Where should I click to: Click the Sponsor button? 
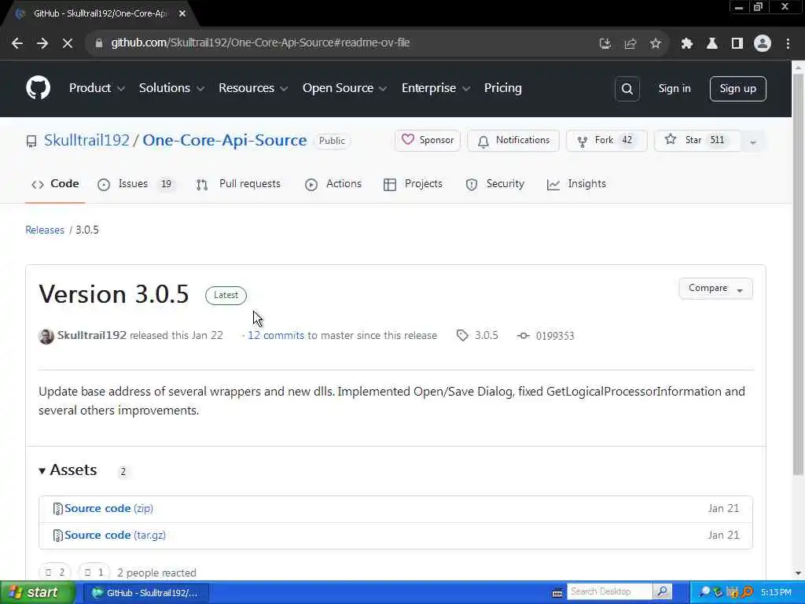coord(428,141)
